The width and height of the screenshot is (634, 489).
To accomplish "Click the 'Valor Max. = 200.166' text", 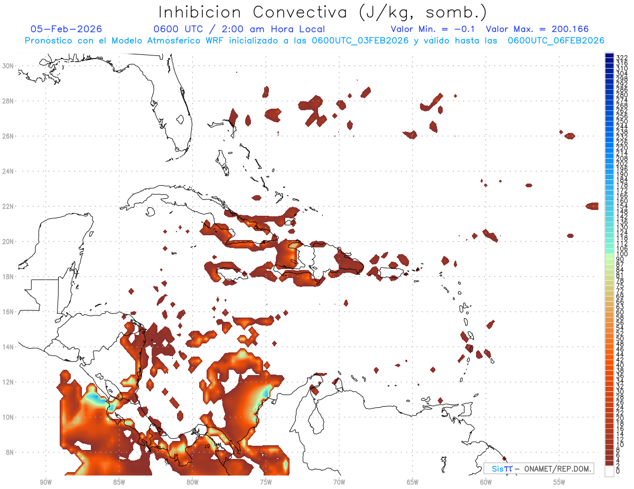I will point(537,29).
